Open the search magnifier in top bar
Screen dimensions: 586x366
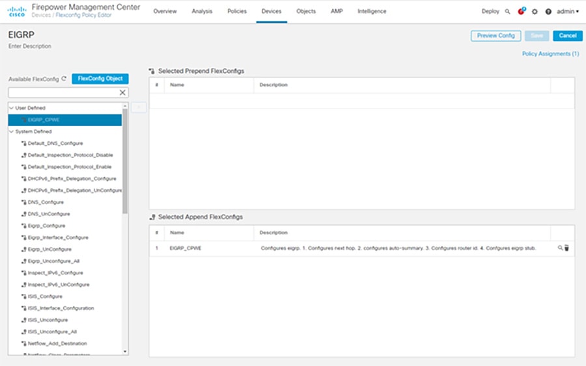click(507, 12)
